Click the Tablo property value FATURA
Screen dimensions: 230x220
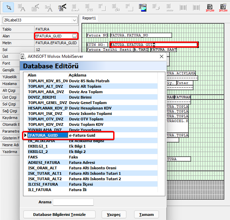[56, 29]
